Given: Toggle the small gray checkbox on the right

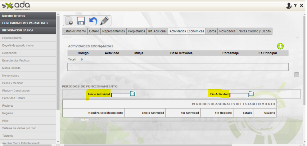Looking at the screenshot, I should pos(296,74).
